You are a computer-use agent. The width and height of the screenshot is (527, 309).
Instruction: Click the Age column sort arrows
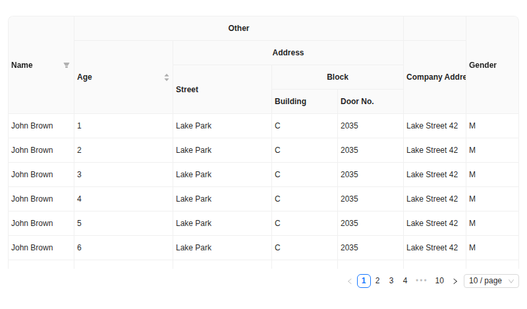167,77
